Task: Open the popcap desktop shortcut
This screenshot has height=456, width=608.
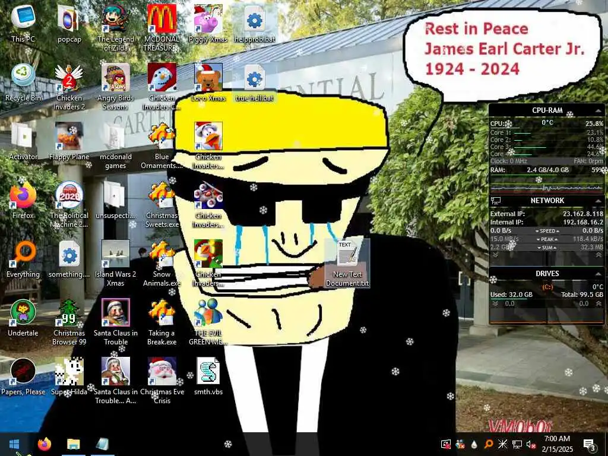Action: pyautogui.click(x=69, y=23)
